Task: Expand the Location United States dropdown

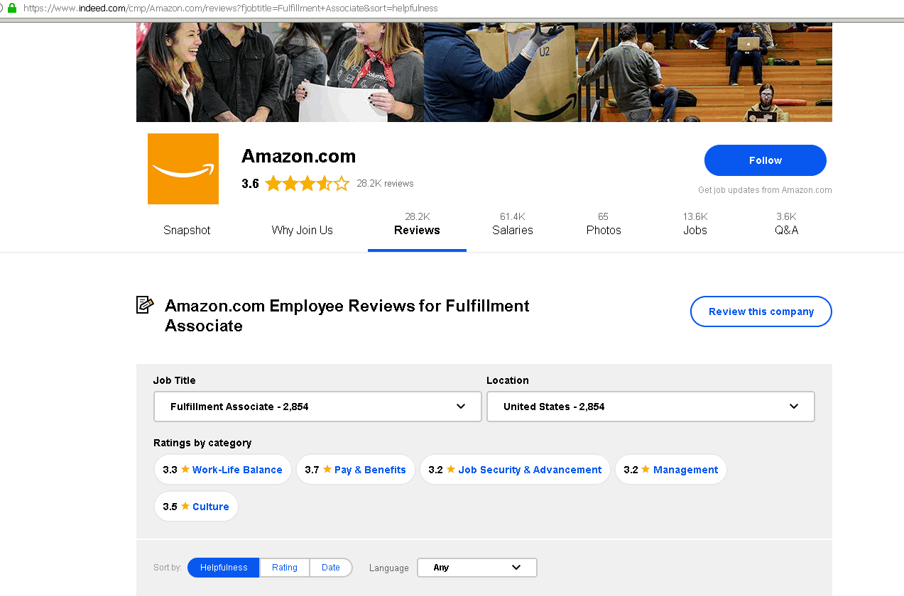Action: [650, 407]
